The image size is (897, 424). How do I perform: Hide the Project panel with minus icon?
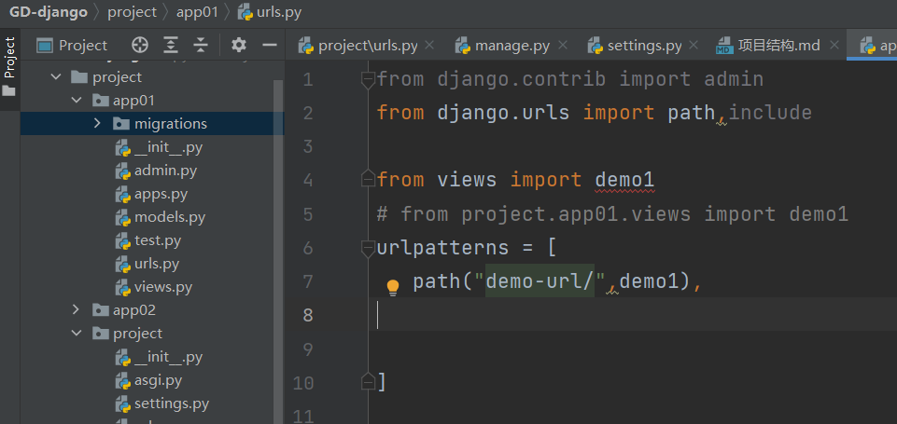click(269, 45)
